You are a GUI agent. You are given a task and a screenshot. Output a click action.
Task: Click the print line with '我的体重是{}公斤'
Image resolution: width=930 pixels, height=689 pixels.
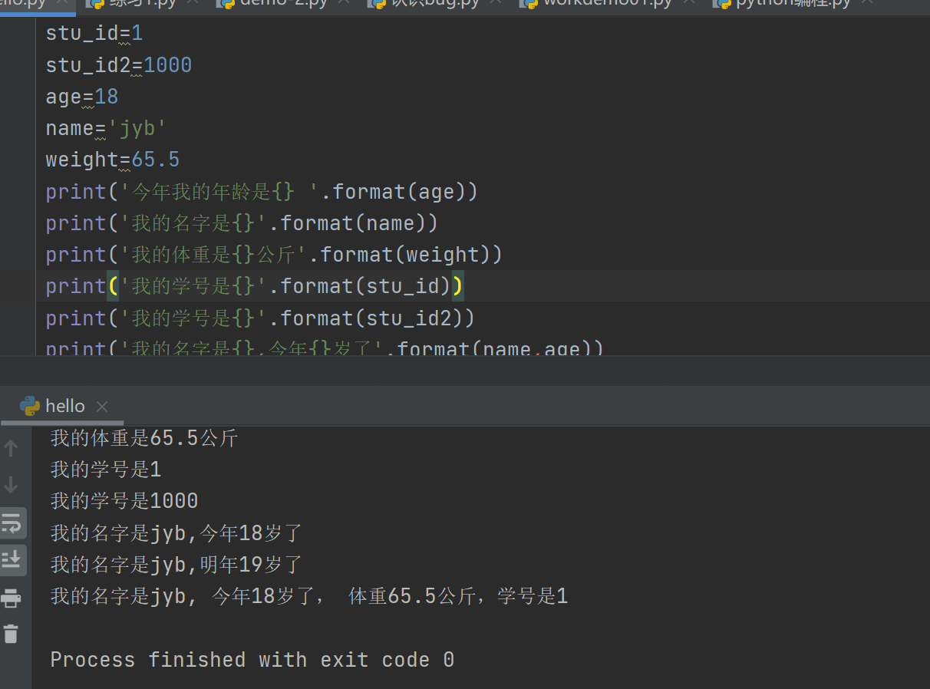click(x=274, y=254)
